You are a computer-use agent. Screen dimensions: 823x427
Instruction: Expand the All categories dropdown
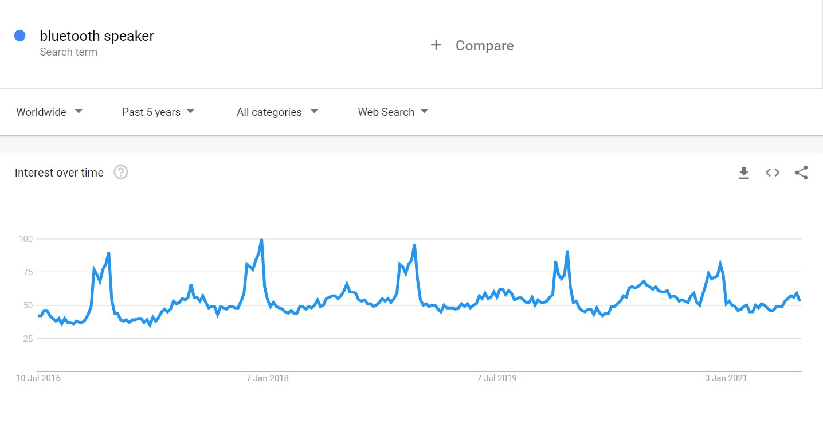pos(277,112)
